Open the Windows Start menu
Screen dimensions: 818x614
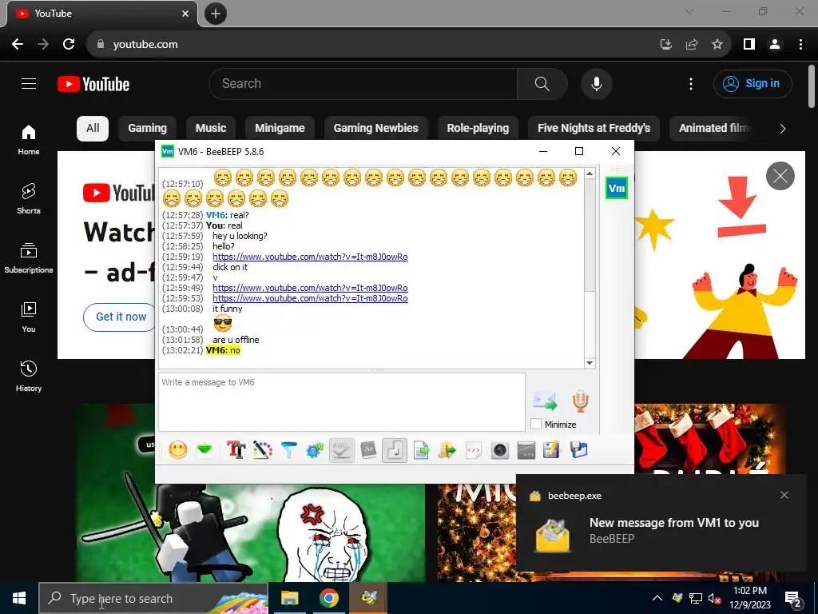[19, 598]
